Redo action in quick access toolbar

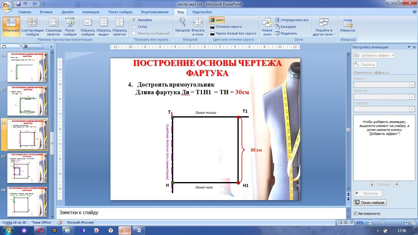[35, 4]
